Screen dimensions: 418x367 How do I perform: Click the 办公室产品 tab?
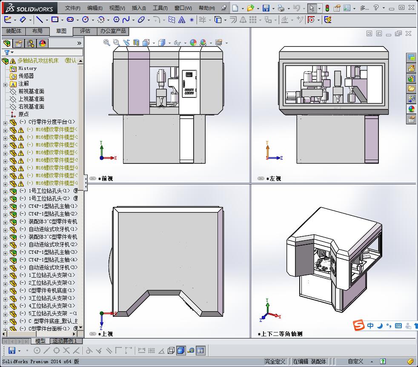(x=113, y=31)
